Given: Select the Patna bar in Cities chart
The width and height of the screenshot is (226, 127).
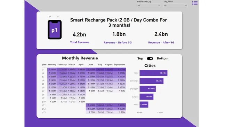Looking at the screenshot, I should [153, 73].
